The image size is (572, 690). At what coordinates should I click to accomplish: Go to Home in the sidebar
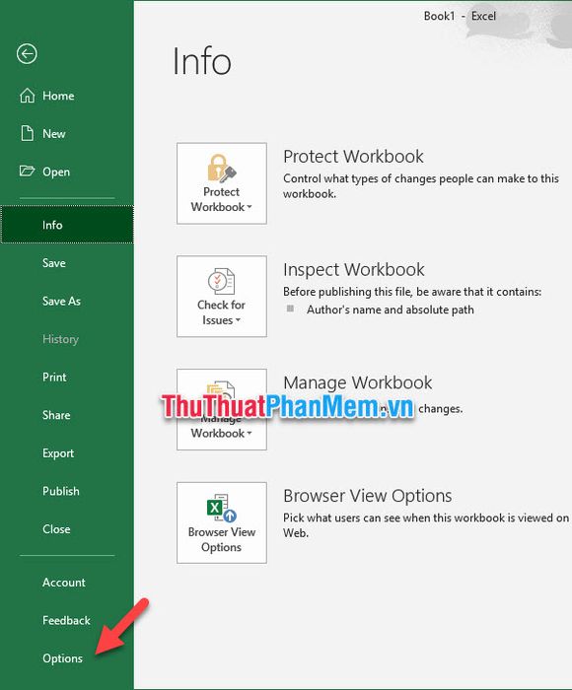67,96
